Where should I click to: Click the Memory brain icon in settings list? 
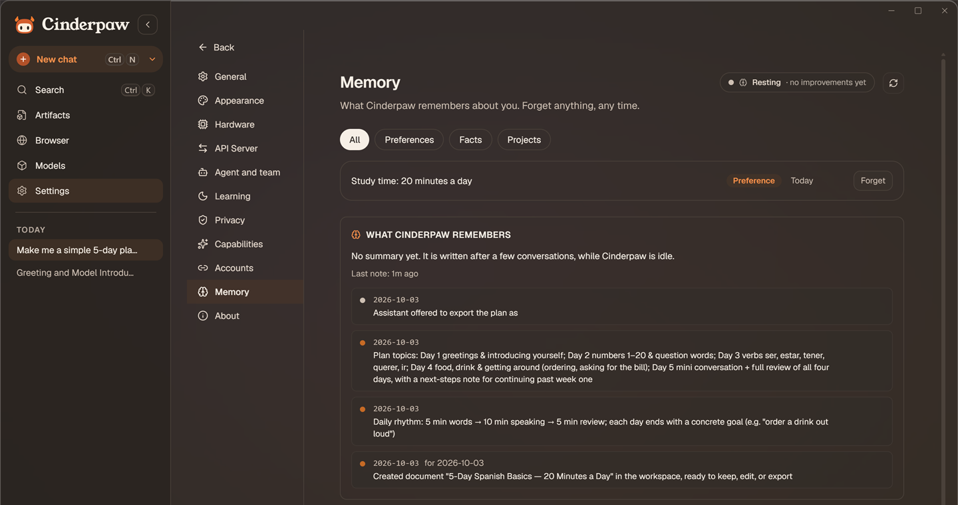click(203, 292)
